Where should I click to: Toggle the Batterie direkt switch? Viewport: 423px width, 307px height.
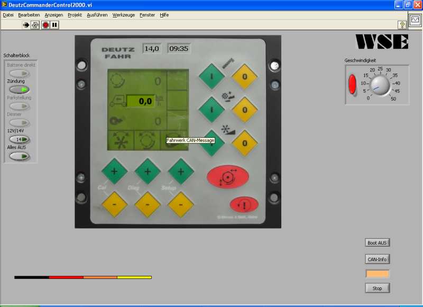click(x=20, y=73)
